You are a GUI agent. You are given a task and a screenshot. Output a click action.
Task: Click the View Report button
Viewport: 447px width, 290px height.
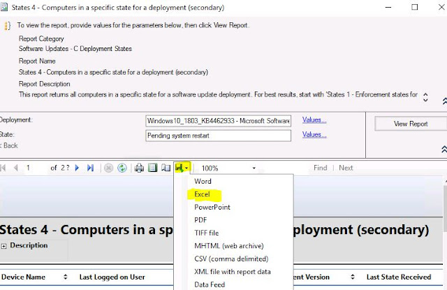411,124
